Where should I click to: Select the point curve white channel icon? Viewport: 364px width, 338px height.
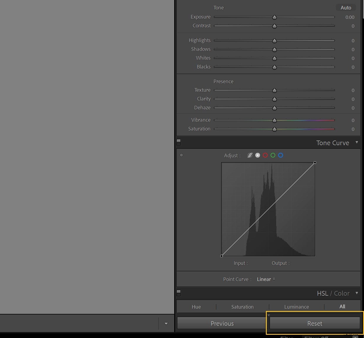click(258, 155)
